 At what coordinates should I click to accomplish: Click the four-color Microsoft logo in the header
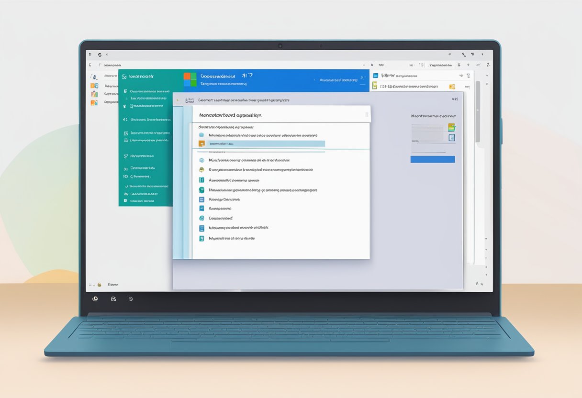tap(190, 79)
